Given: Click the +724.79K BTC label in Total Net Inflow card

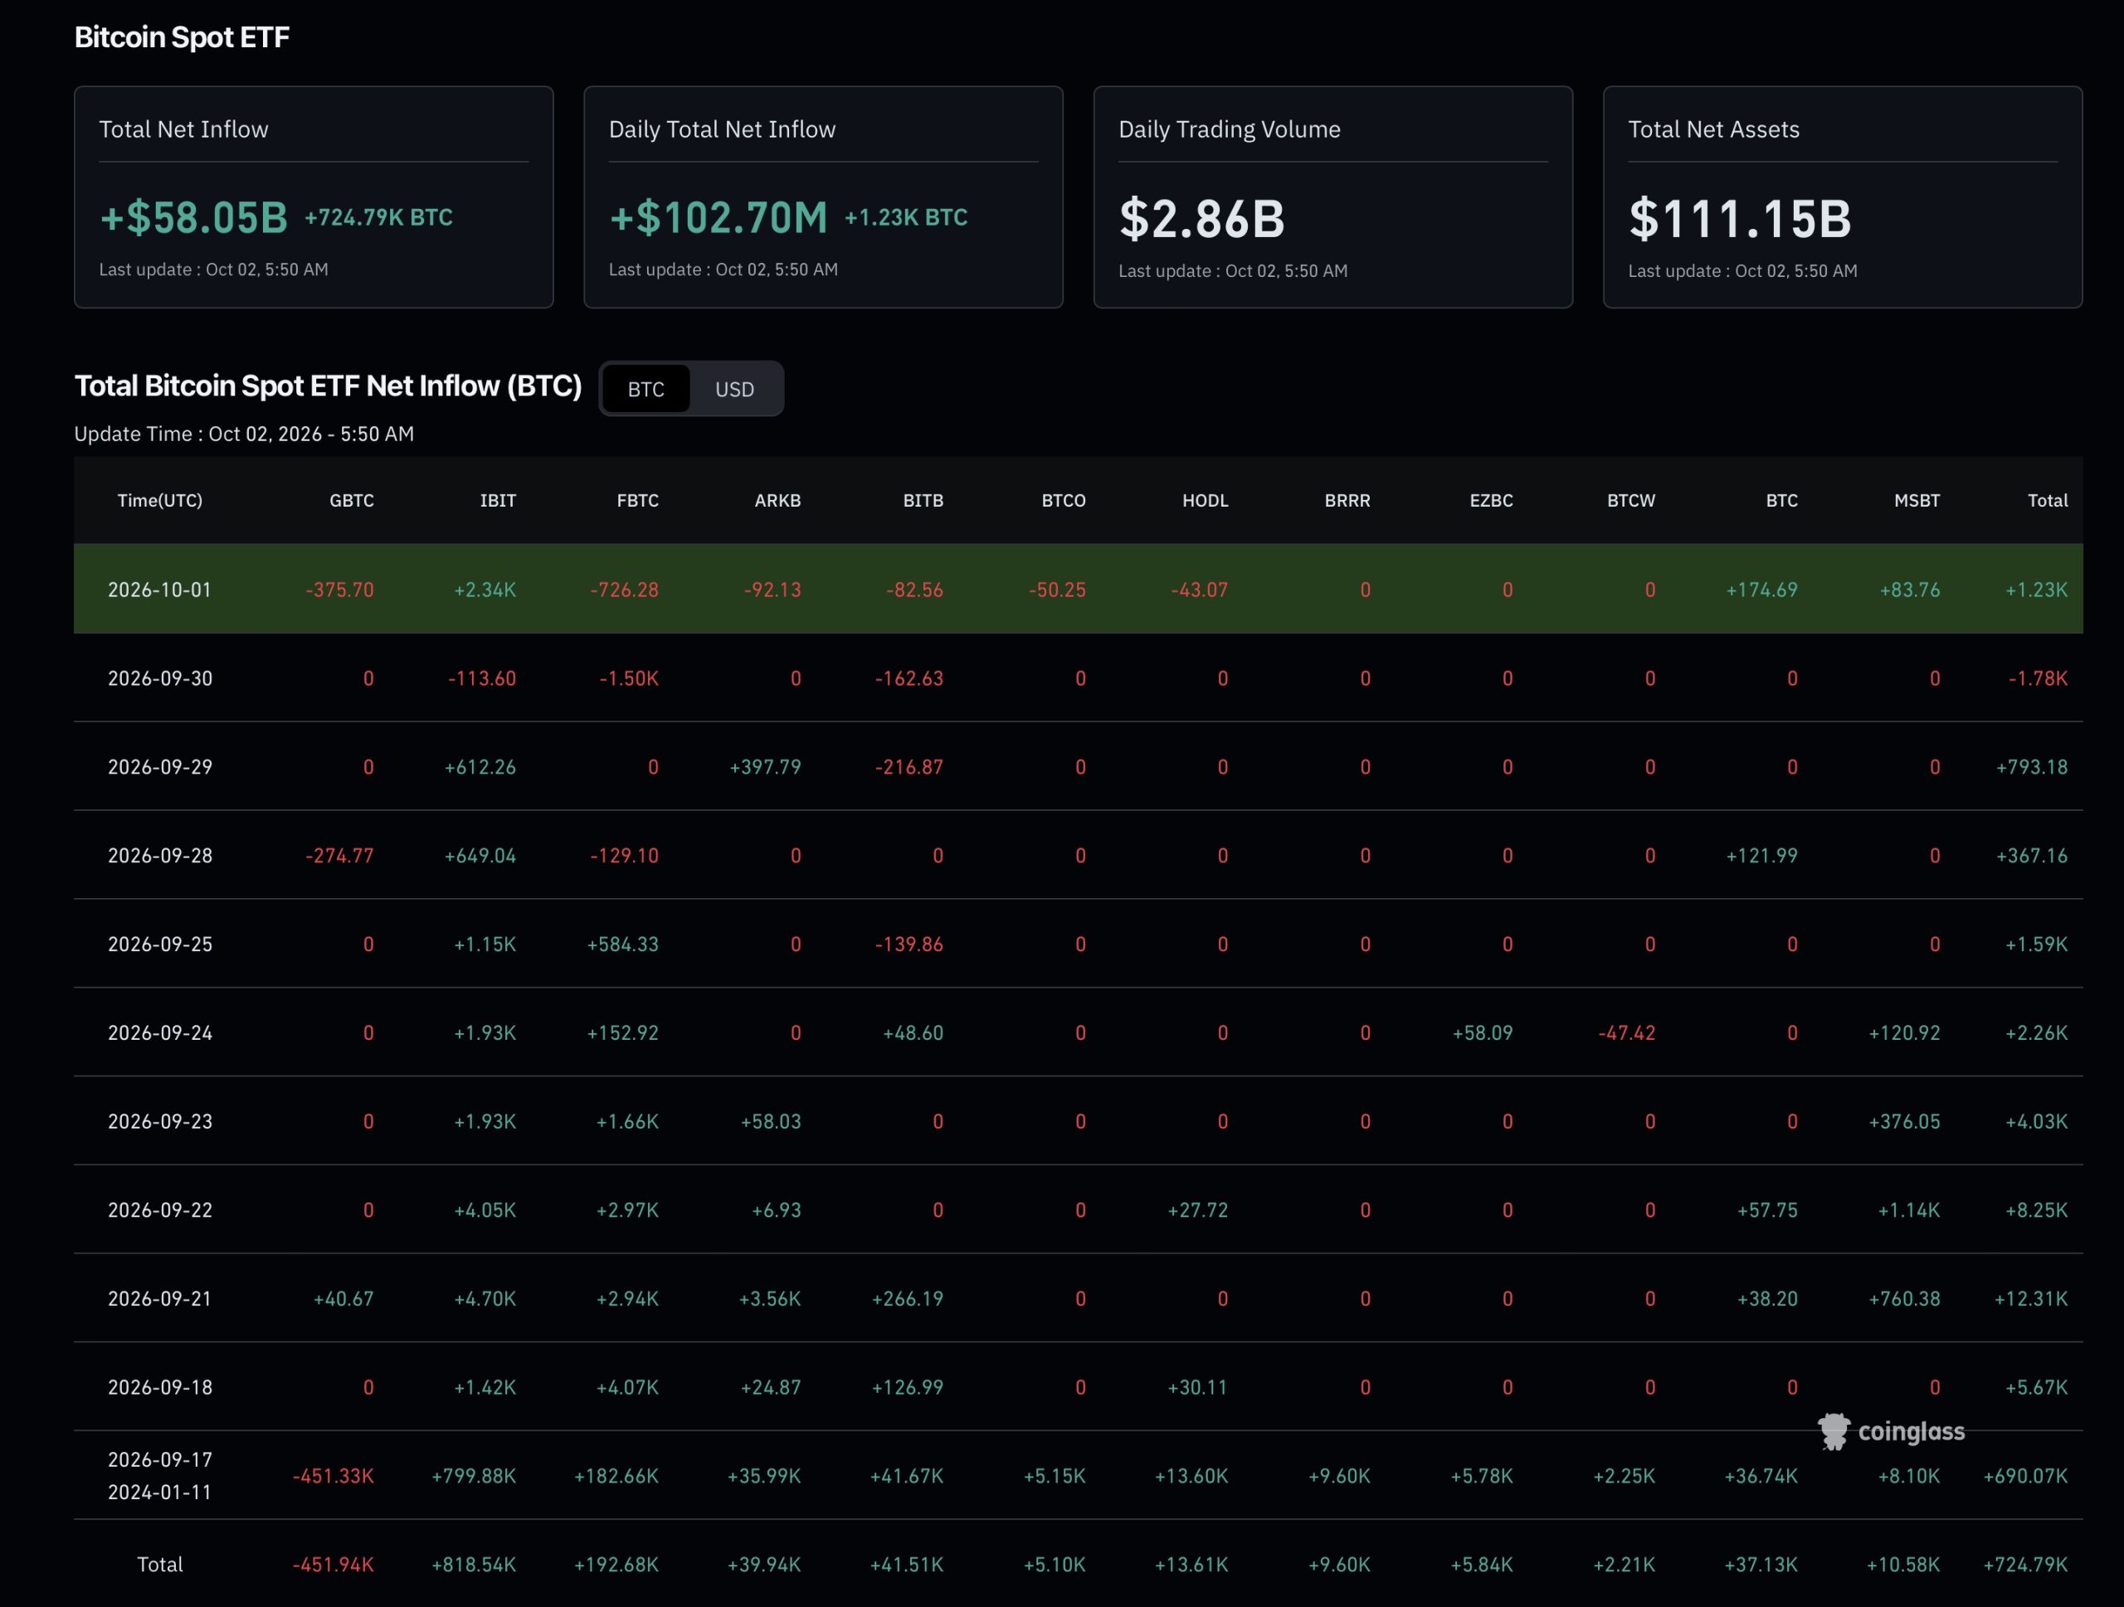Looking at the screenshot, I should tap(378, 216).
